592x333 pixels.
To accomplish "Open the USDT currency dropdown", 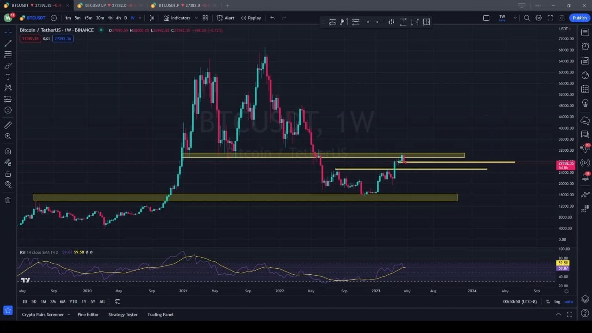I will pyautogui.click(x=565, y=29).
